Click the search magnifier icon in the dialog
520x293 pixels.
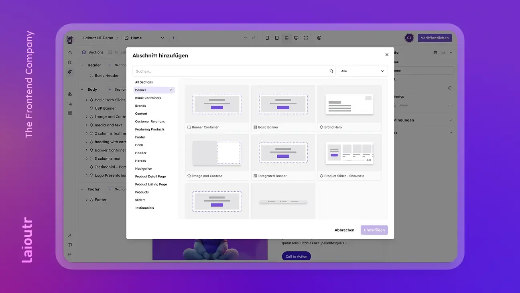click(331, 71)
